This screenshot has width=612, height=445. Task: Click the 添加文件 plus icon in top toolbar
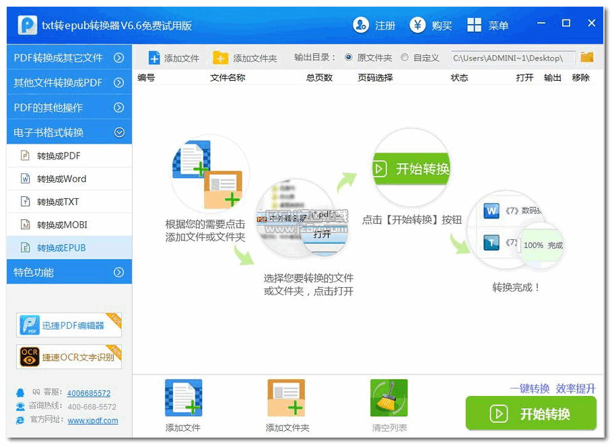(154, 58)
